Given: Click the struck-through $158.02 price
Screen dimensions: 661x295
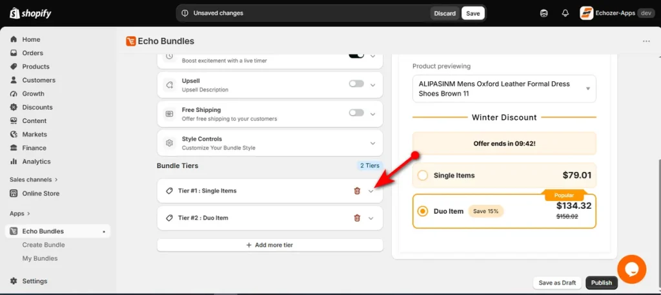Looking at the screenshot, I should click(567, 216).
